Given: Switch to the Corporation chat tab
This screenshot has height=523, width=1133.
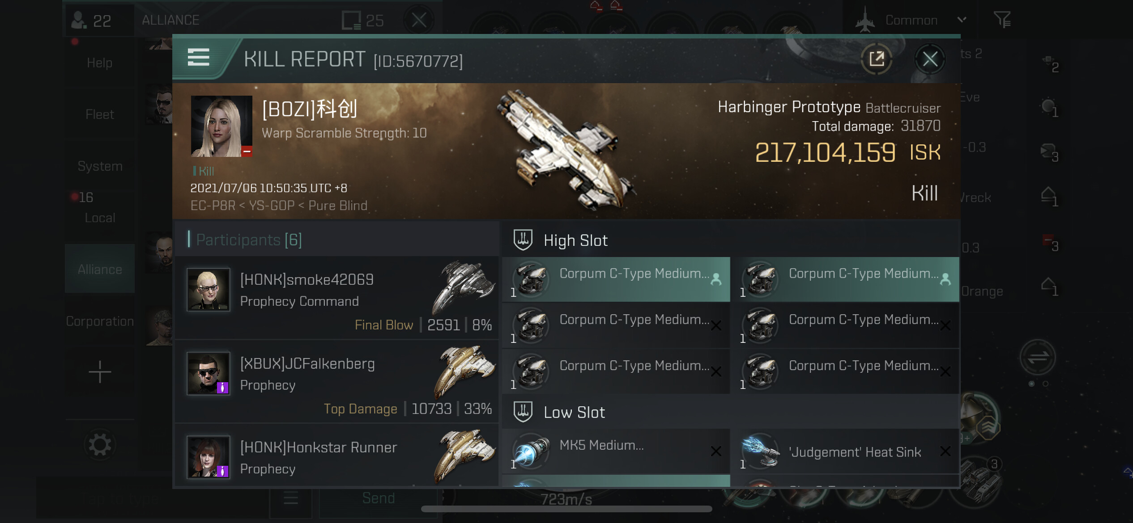Looking at the screenshot, I should click(x=100, y=321).
